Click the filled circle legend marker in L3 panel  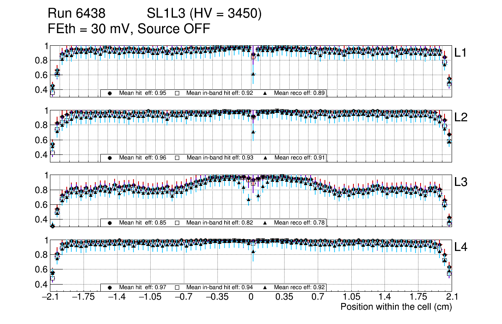(x=110, y=223)
